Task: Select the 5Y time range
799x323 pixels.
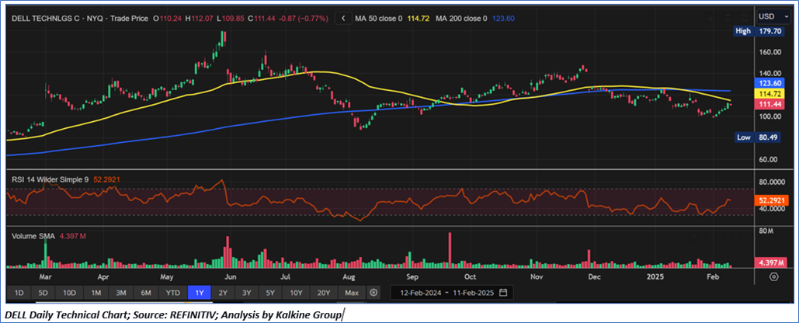Action: point(270,293)
